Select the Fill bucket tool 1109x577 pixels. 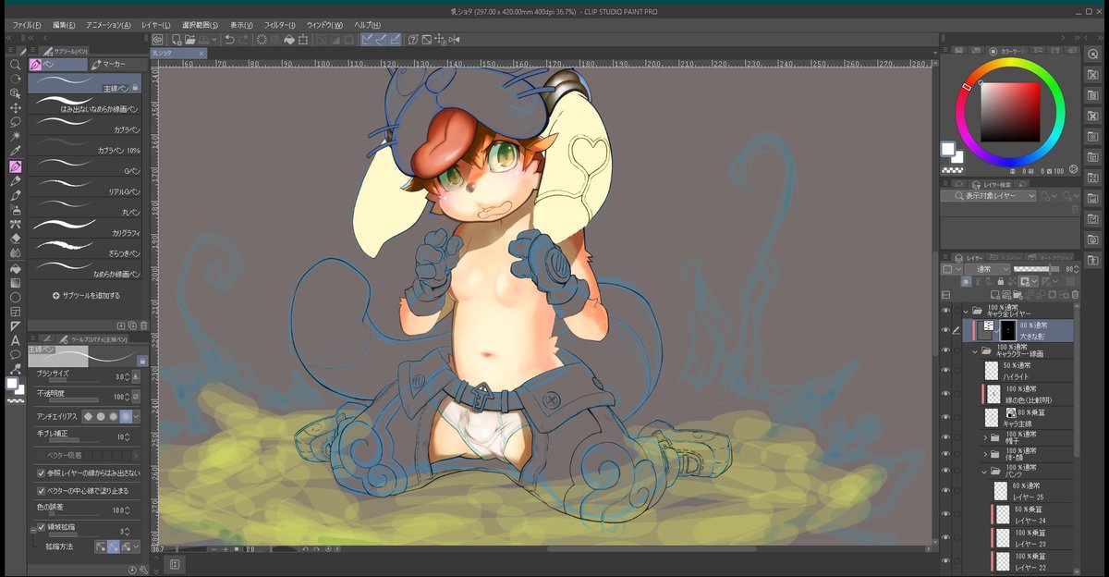[15, 268]
